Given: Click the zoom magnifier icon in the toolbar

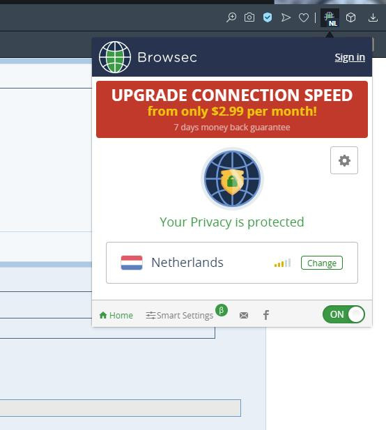Looking at the screenshot, I should [231, 17].
